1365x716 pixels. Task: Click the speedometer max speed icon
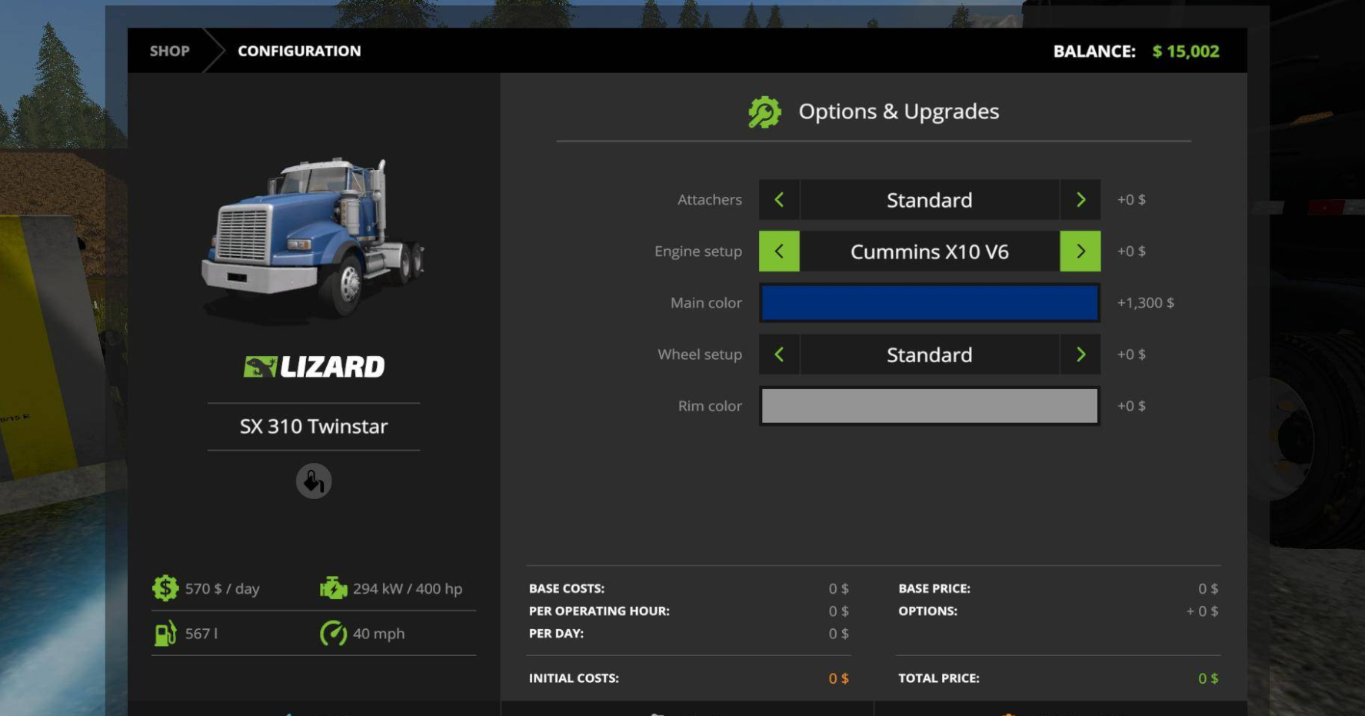pyautogui.click(x=333, y=634)
